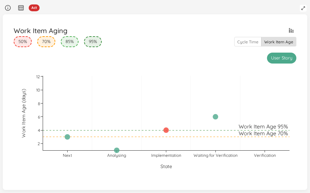This screenshot has height=193, width=310.
Task: Click the Work Item Aging title
Action: [41, 31]
